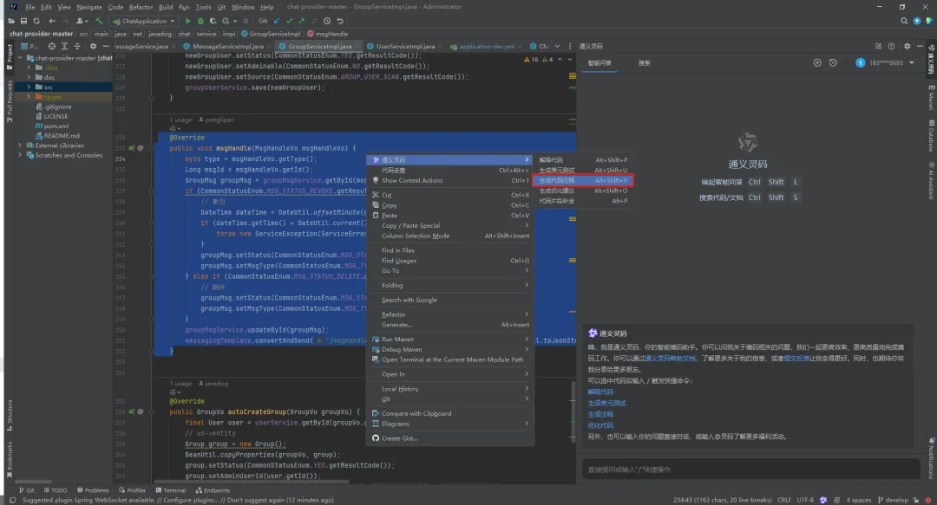Click GroupServiceImpl breadcrumb

[x=271, y=34]
